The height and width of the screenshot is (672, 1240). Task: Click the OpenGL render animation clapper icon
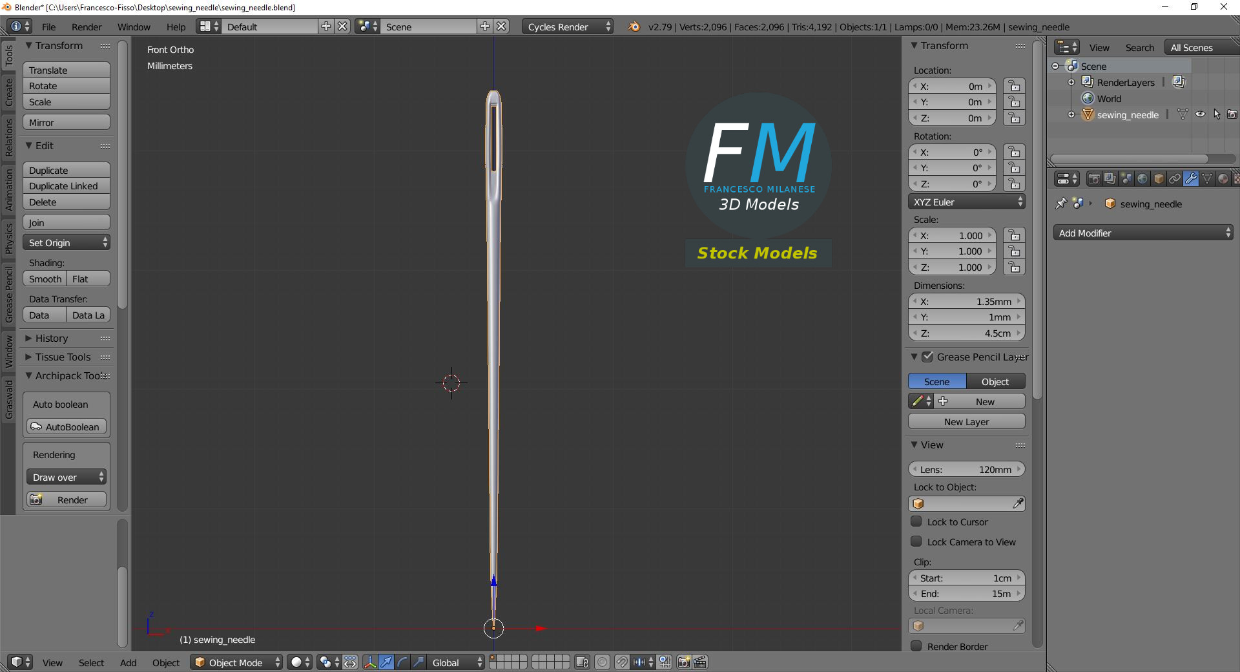click(x=700, y=662)
